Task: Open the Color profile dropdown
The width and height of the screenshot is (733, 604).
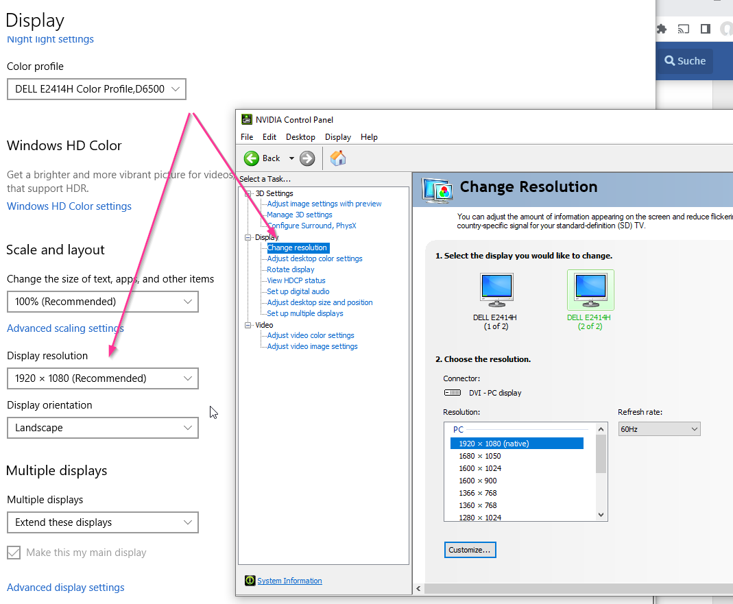Action: point(97,89)
